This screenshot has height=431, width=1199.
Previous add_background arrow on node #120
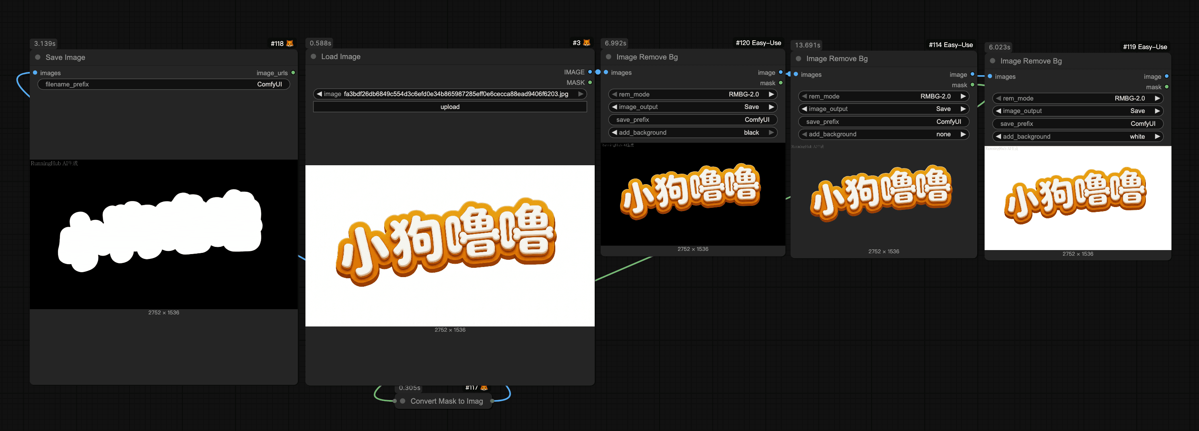point(614,133)
